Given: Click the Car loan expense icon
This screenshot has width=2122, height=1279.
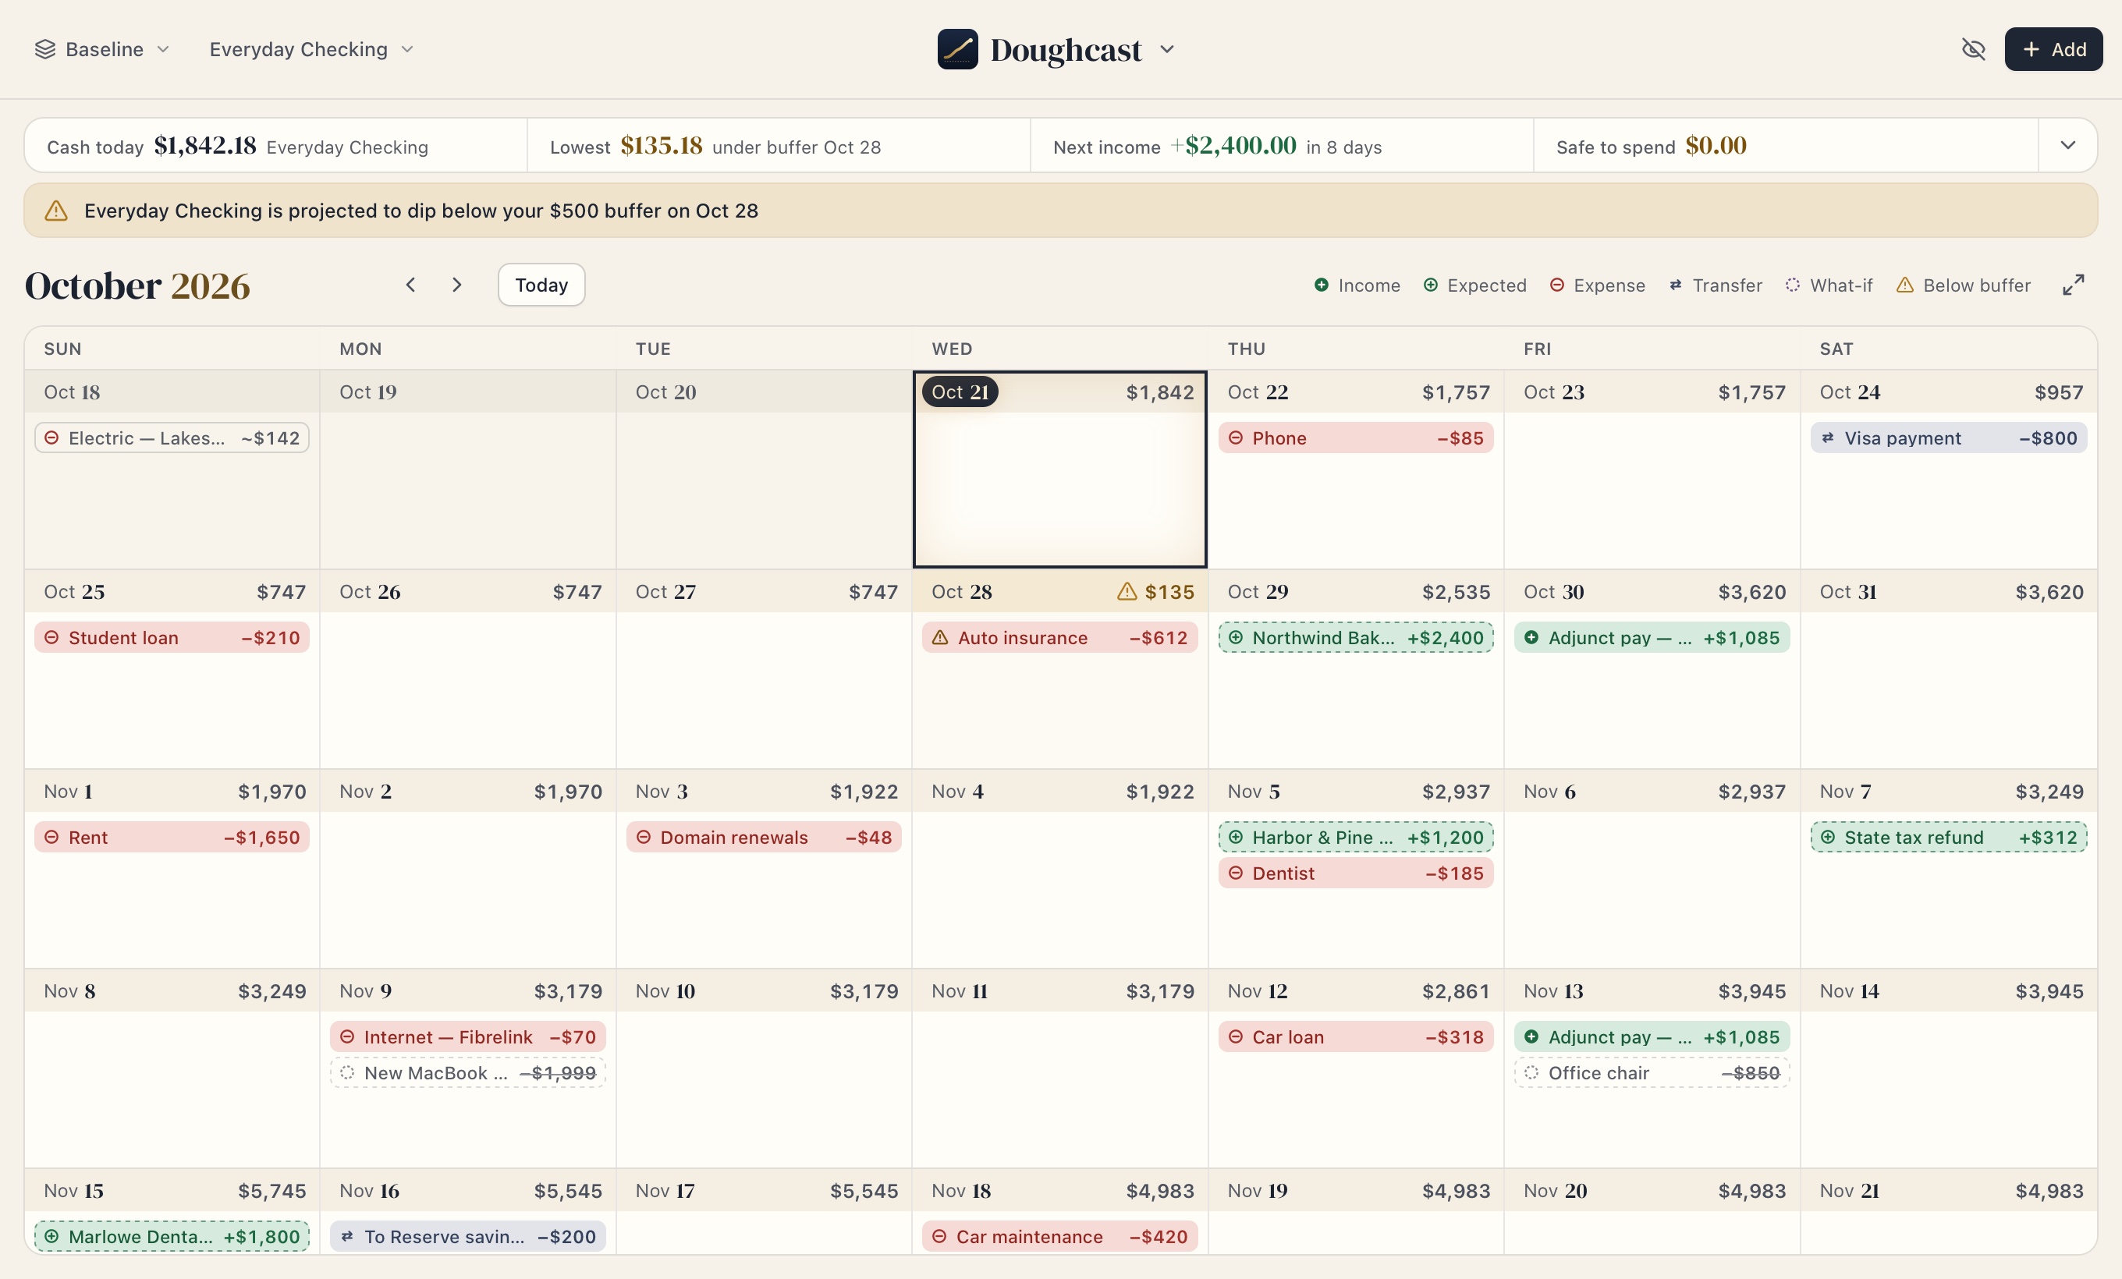Looking at the screenshot, I should (1236, 1037).
